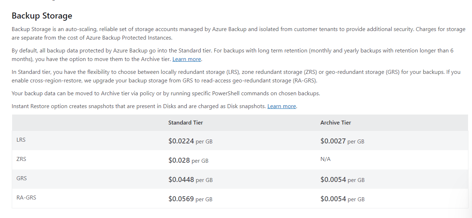
Task: Select the $0.0448 per GB price
Action: pyautogui.click(x=191, y=180)
